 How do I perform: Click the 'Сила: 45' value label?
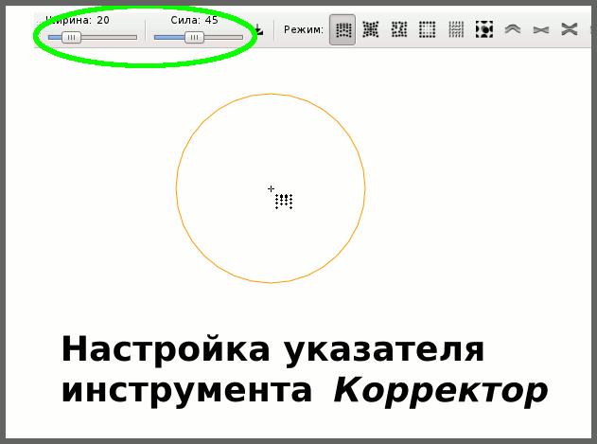pyautogui.click(x=194, y=20)
